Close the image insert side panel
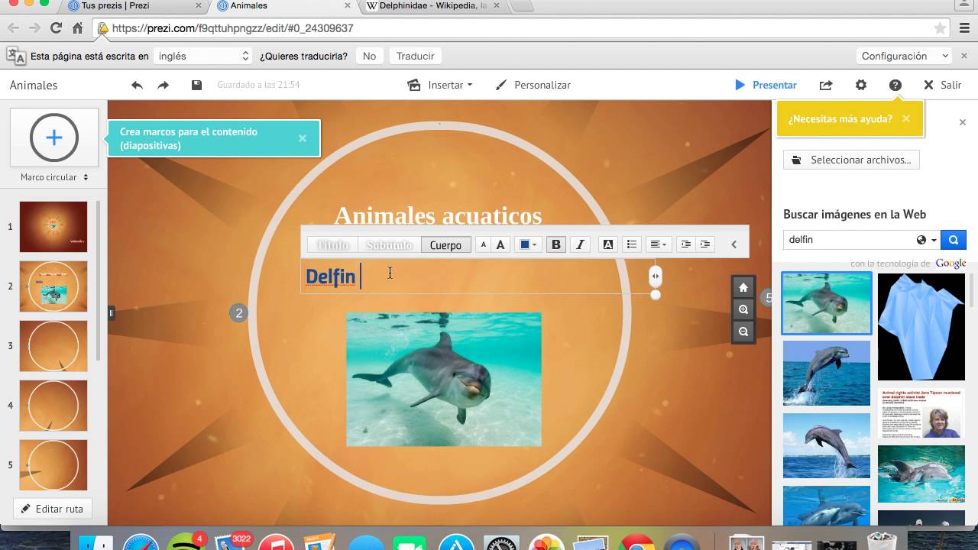This screenshot has width=978, height=550. pyautogui.click(x=963, y=122)
